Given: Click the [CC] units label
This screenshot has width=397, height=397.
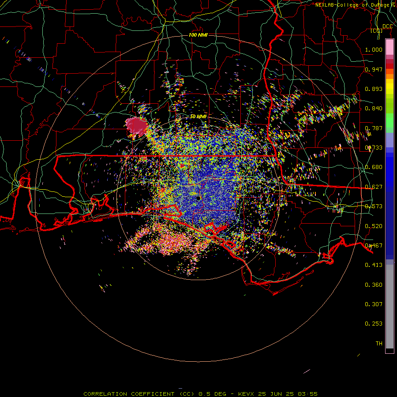Looking at the screenshot, I should [376, 30].
